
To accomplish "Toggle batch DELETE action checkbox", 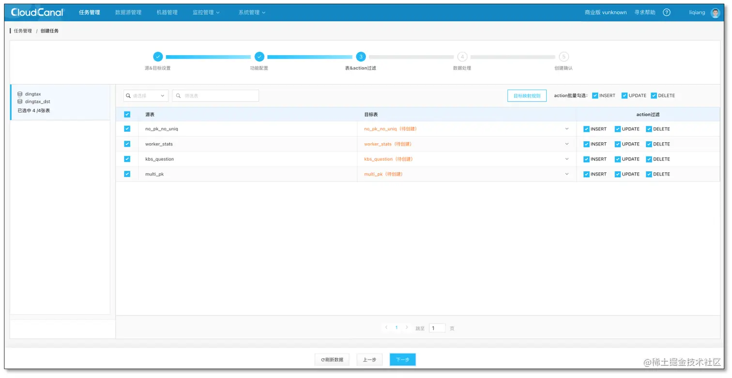I will click(x=654, y=96).
